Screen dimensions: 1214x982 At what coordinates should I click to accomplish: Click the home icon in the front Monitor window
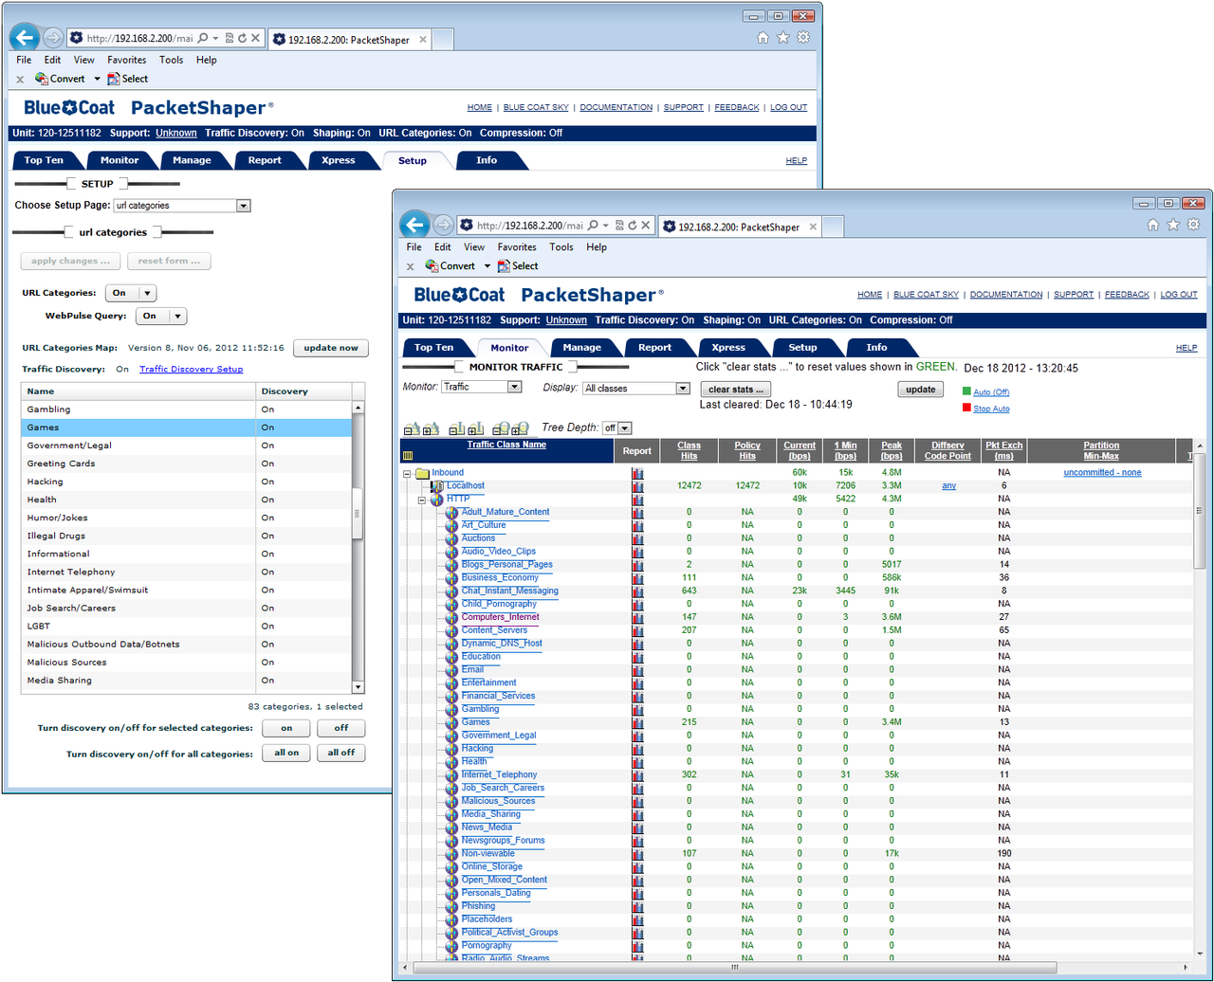[1153, 225]
